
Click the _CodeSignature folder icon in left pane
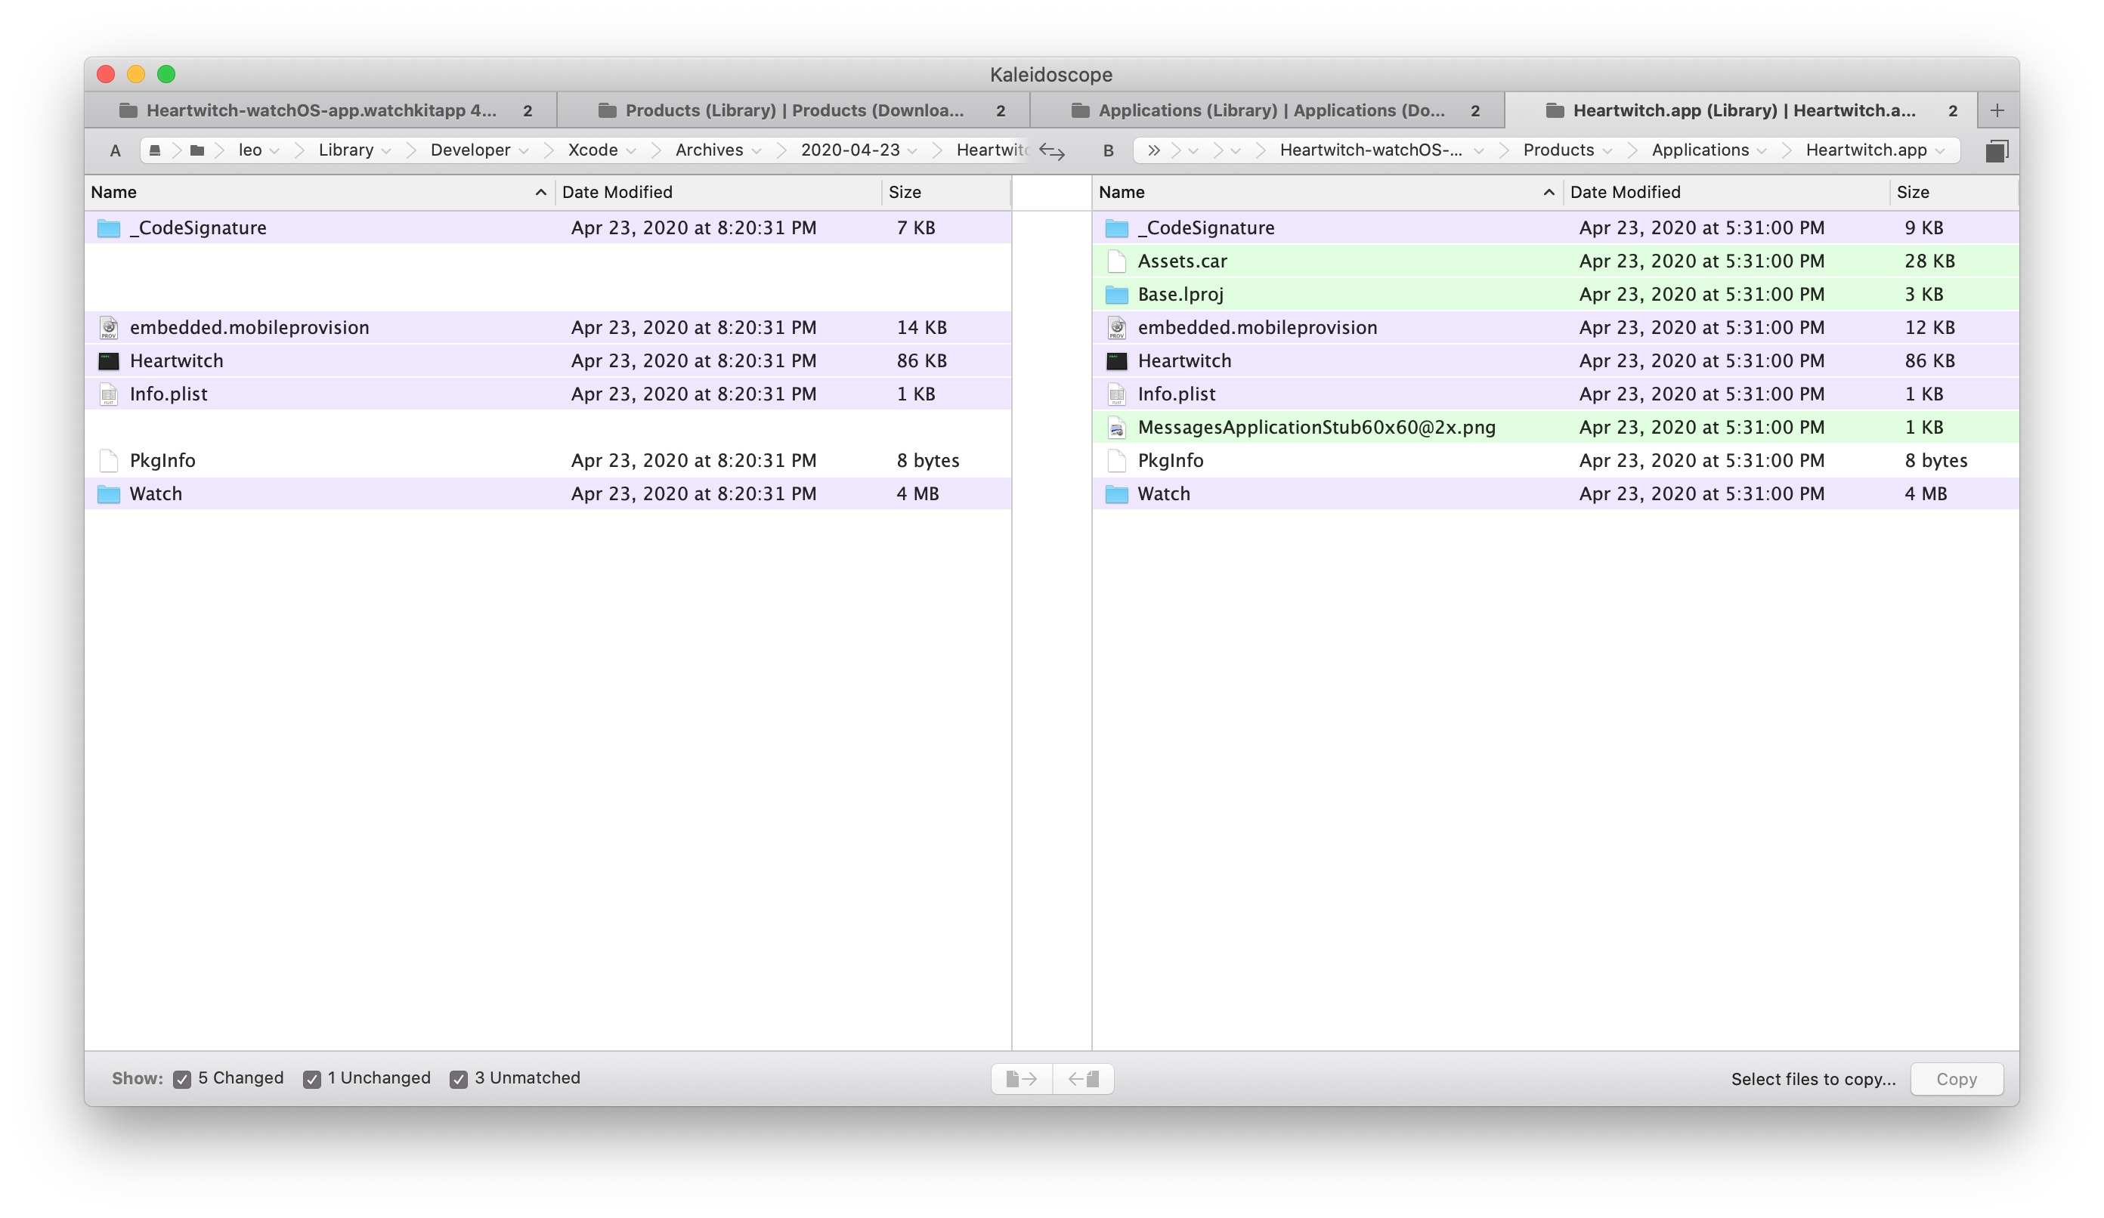(109, 228)
